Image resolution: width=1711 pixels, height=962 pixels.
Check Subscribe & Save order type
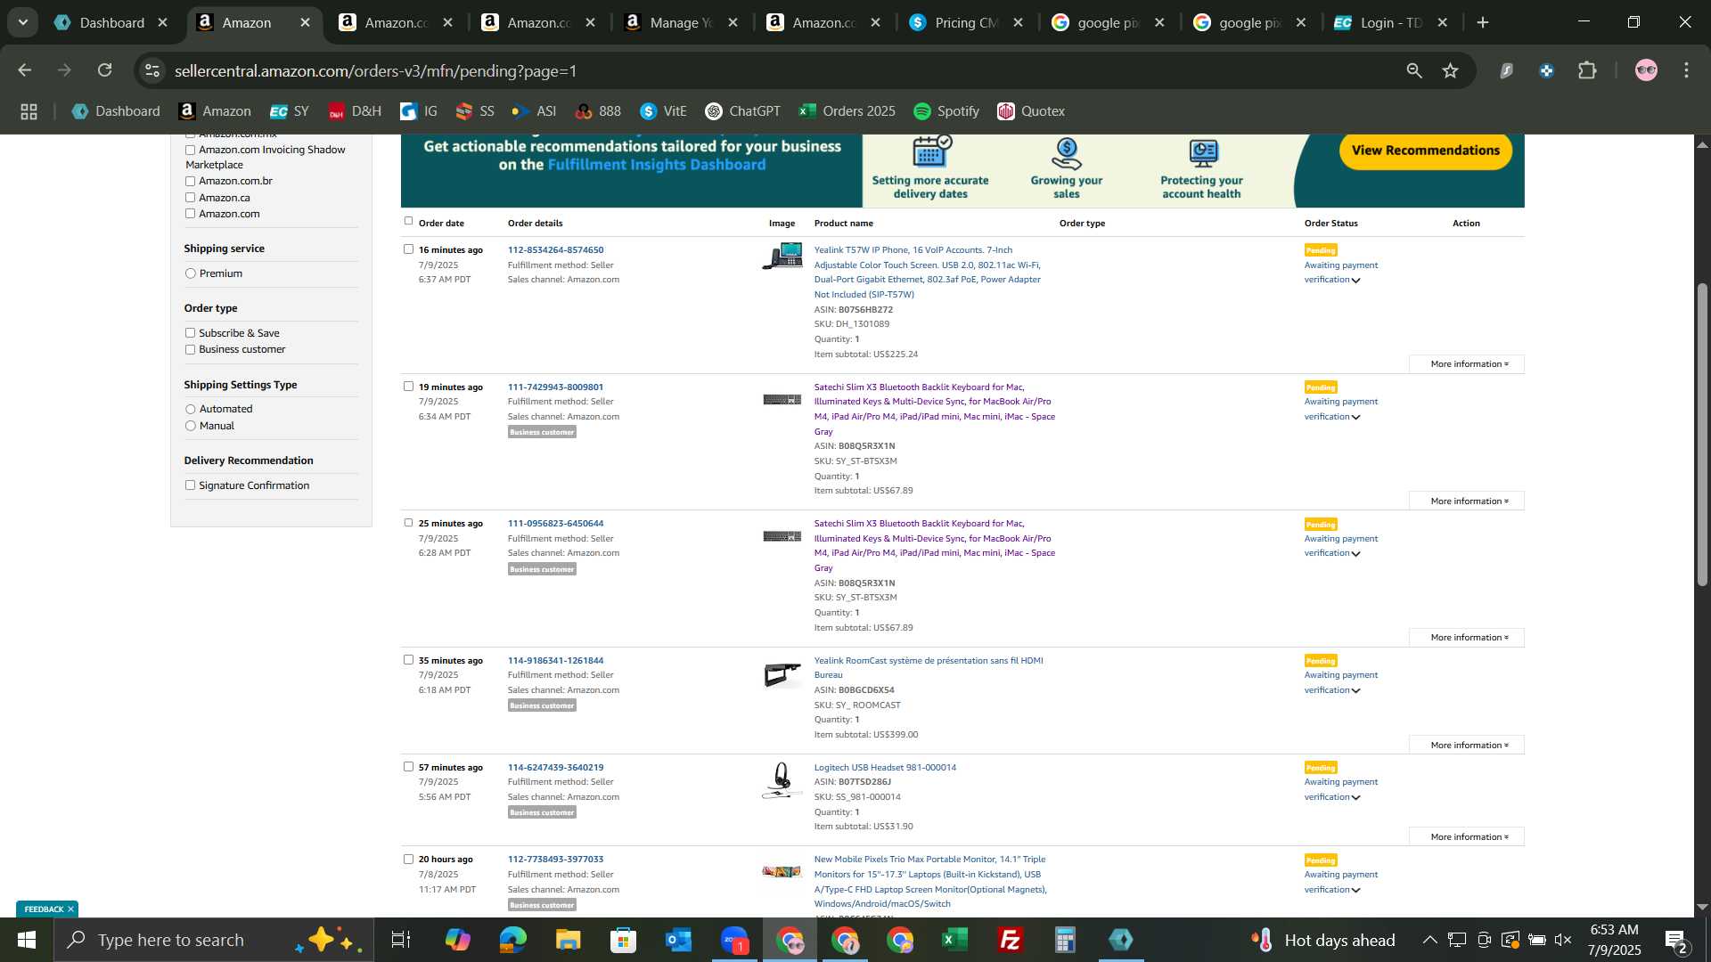pos(190,333)
